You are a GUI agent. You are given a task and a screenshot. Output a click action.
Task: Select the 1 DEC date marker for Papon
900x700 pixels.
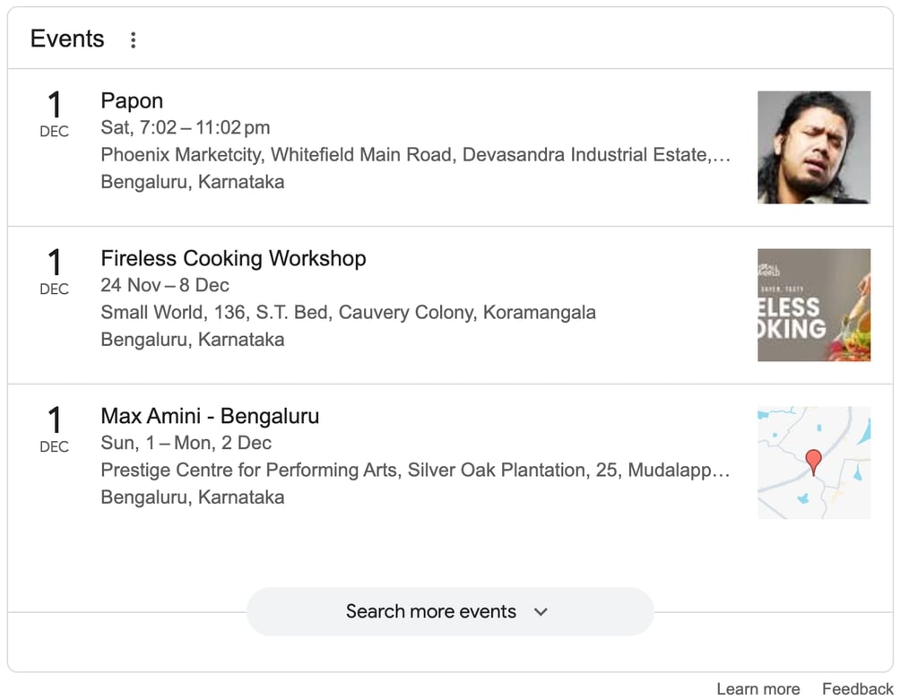click(54, 115)
